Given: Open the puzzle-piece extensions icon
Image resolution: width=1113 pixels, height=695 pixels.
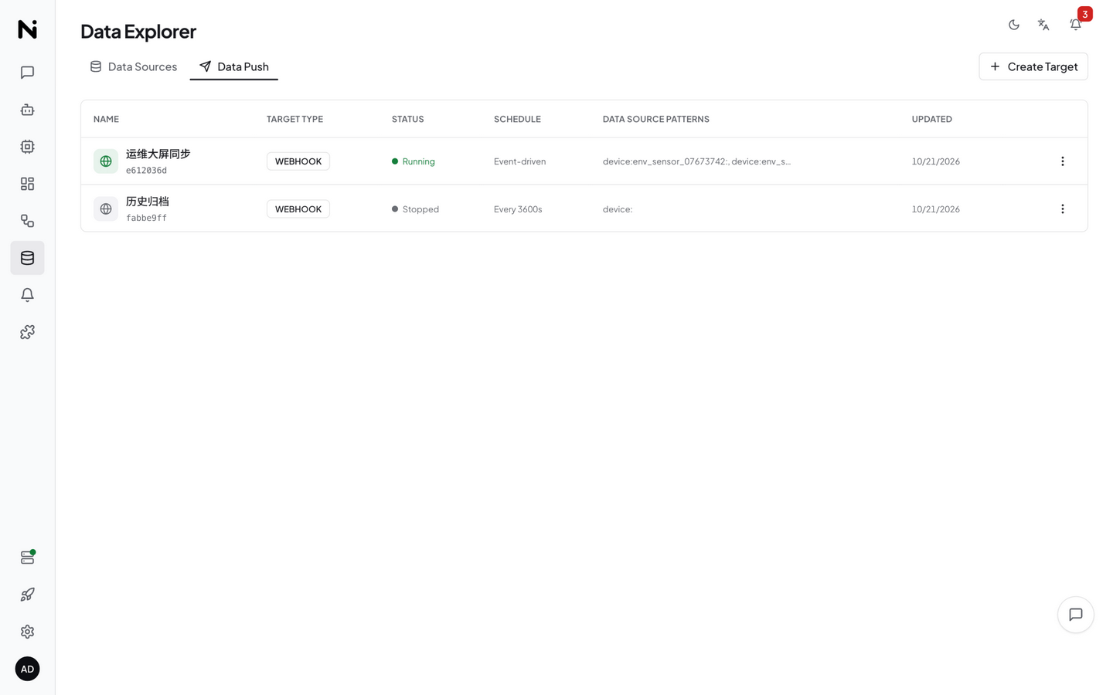Looking at the screenshot, I should 27,332.
